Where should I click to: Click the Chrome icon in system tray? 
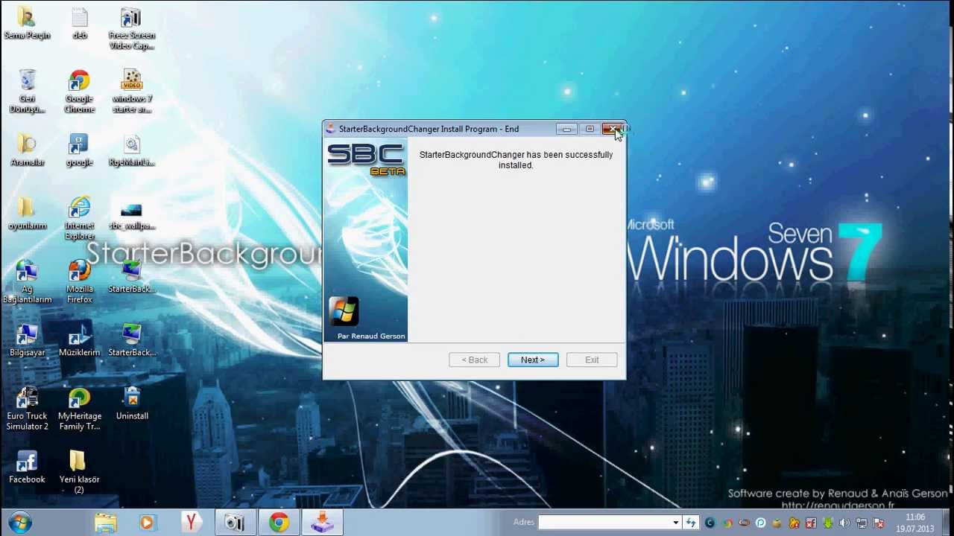[727, 523]
